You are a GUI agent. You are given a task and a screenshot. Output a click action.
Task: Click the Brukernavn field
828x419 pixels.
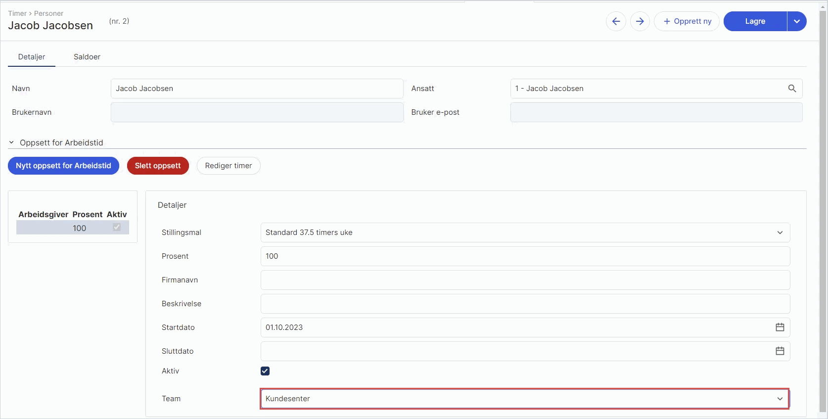tap(257, 112)
